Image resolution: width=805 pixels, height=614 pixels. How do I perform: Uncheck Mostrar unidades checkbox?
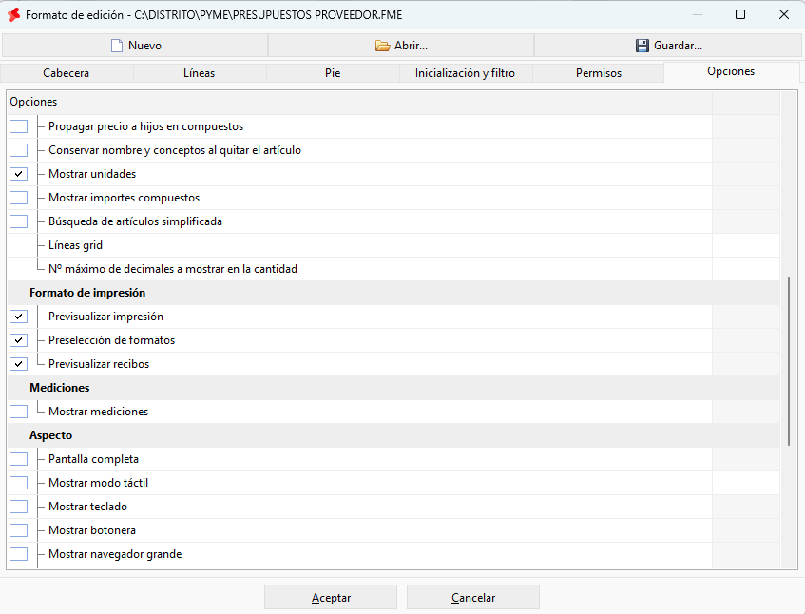[18, 174]
